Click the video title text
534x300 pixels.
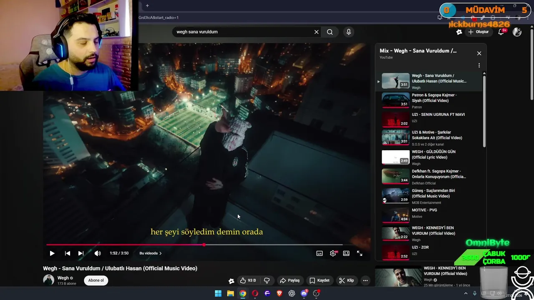coord(120,268)
